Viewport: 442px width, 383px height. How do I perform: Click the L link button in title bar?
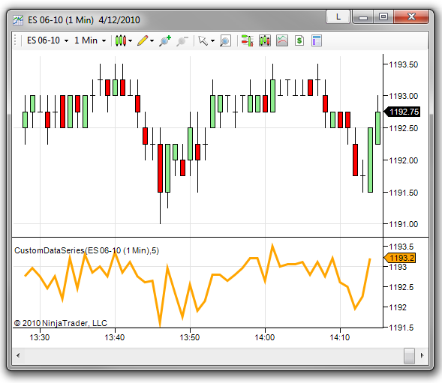point(338,17)
